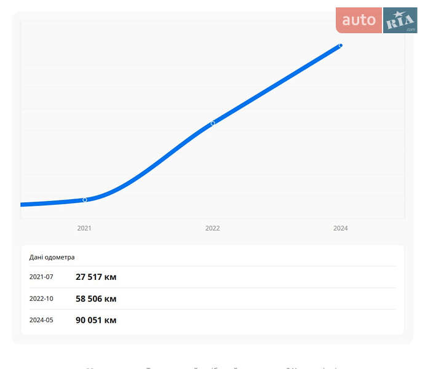
Task: Click the red auto logo block
Action: (x=359, y=20)
